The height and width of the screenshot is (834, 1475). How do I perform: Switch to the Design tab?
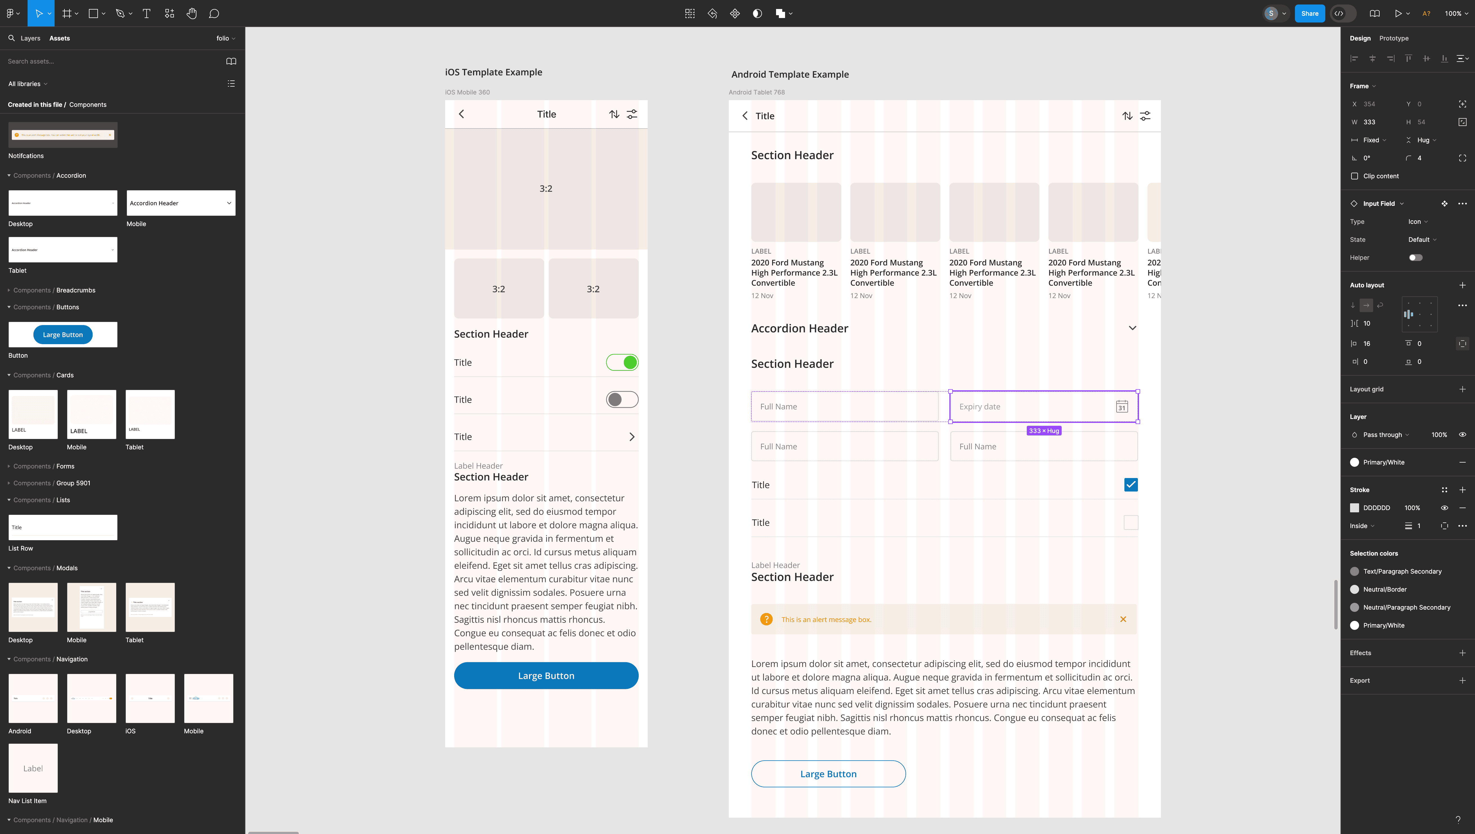[1360, 38]
